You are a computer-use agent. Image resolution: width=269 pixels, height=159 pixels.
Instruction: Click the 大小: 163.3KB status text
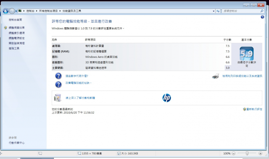129,154
